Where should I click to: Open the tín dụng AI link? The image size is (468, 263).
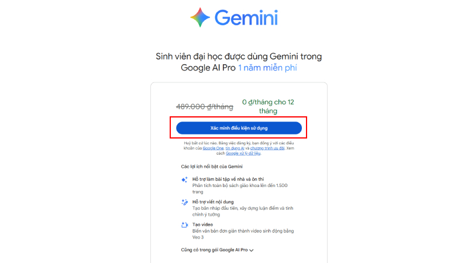(235, 148)
